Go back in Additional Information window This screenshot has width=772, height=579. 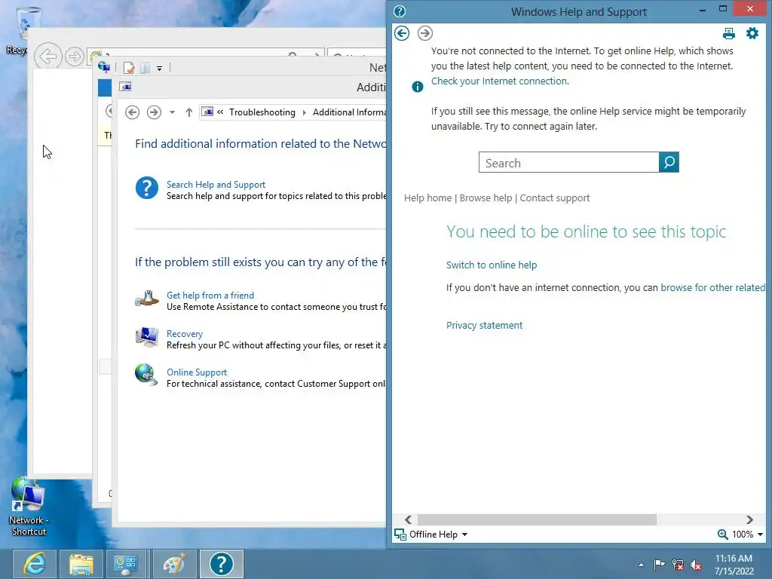tap(132, 112)
